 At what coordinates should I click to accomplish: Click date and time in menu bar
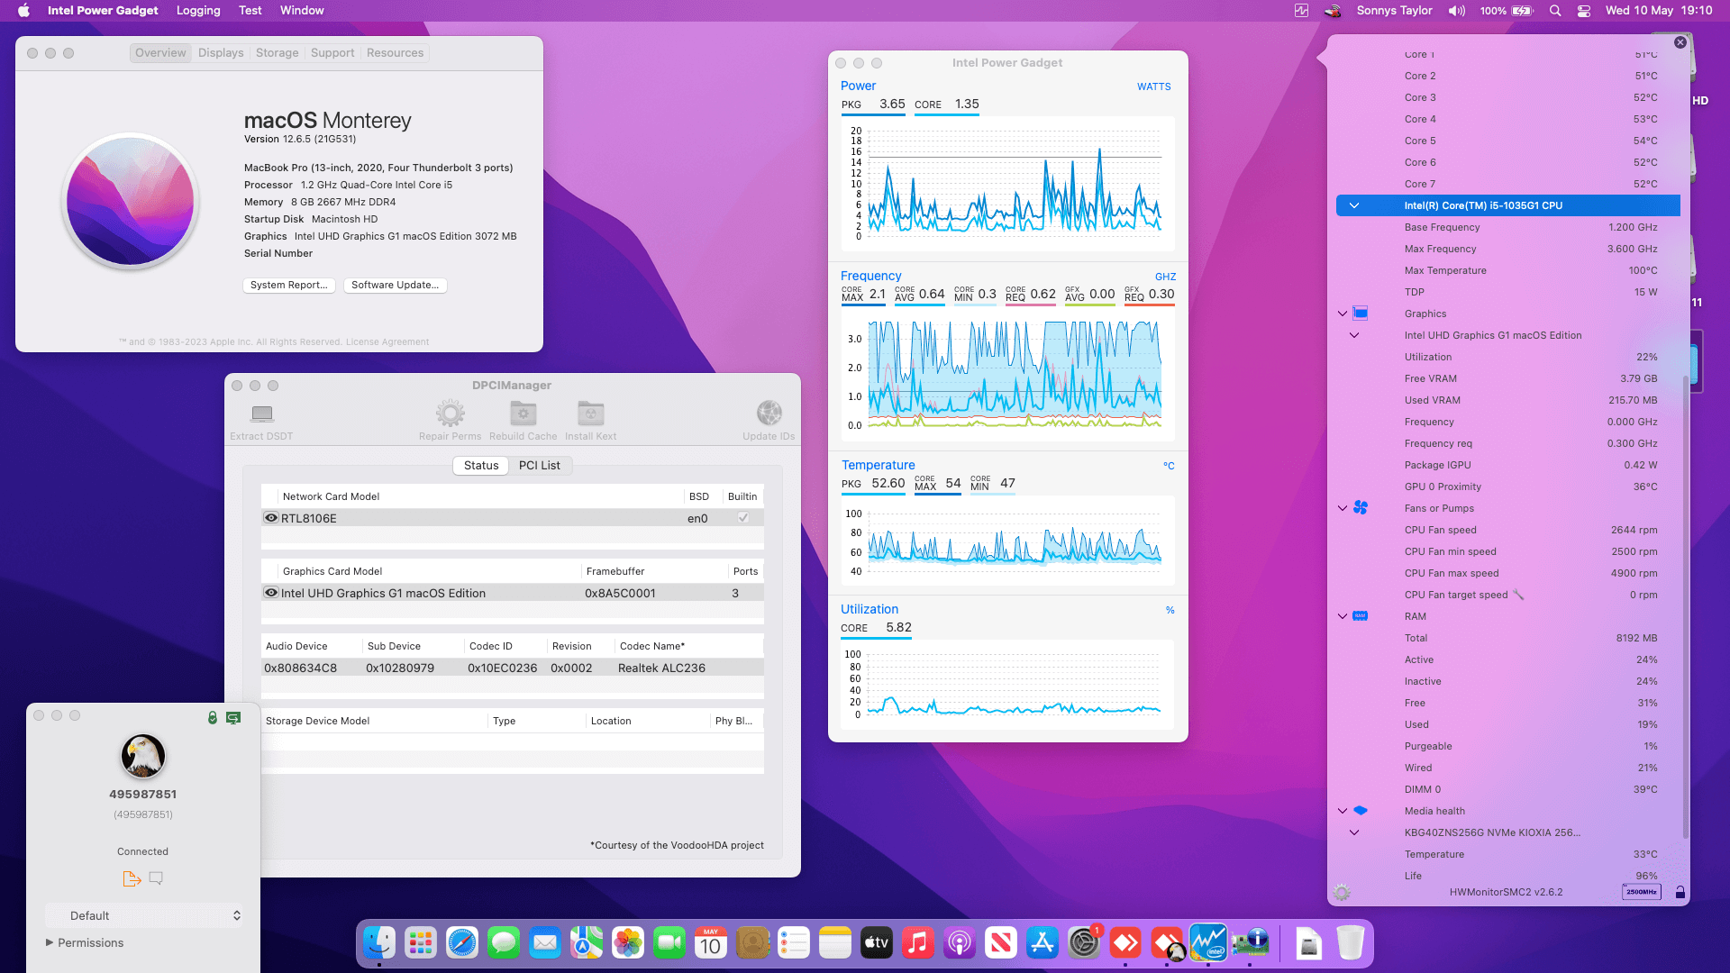1659,11
